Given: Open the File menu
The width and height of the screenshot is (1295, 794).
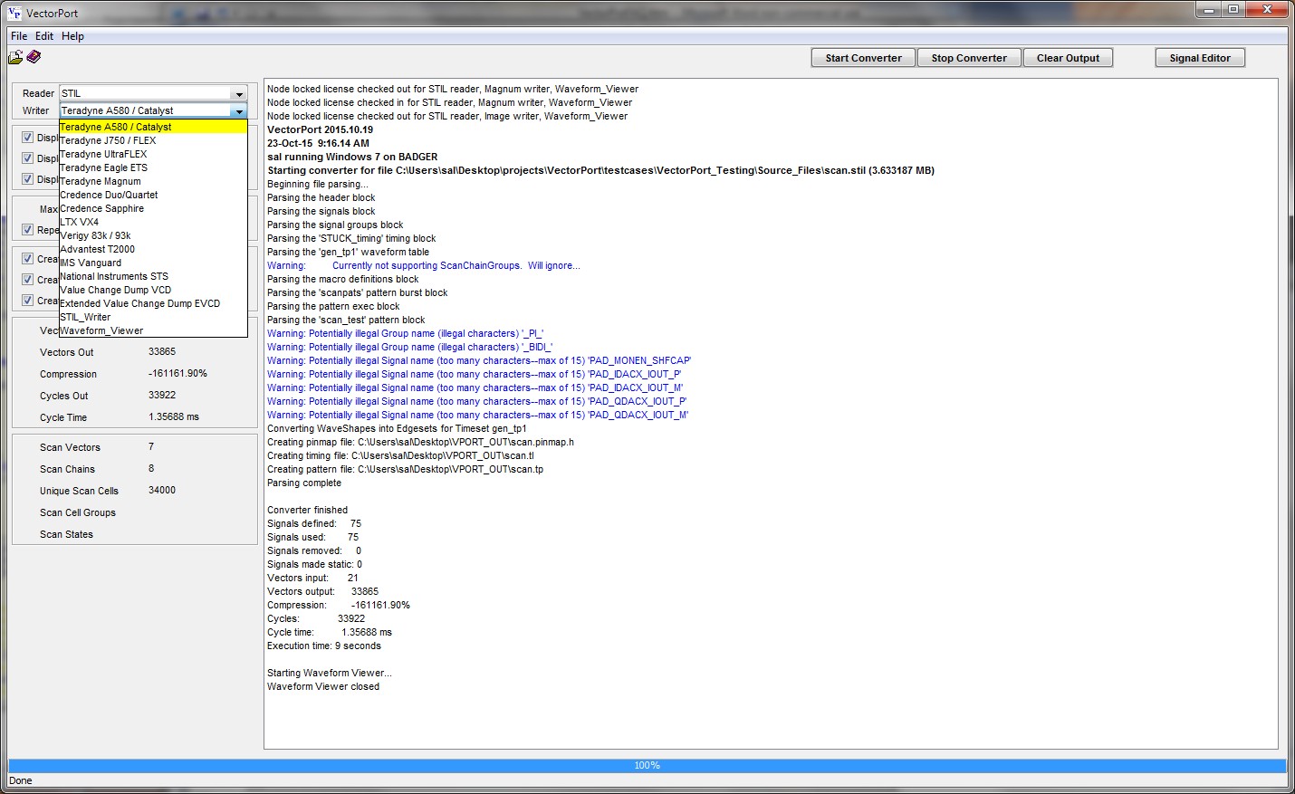Looking at the screenshot, I should click(19, 36).
